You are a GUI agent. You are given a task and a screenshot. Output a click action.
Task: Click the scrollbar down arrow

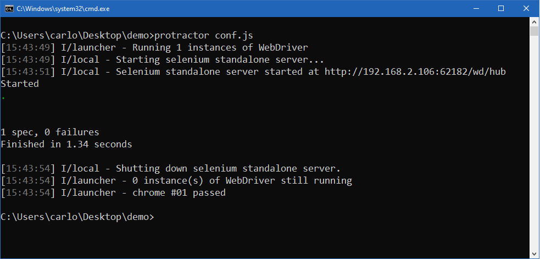[534, 254]
